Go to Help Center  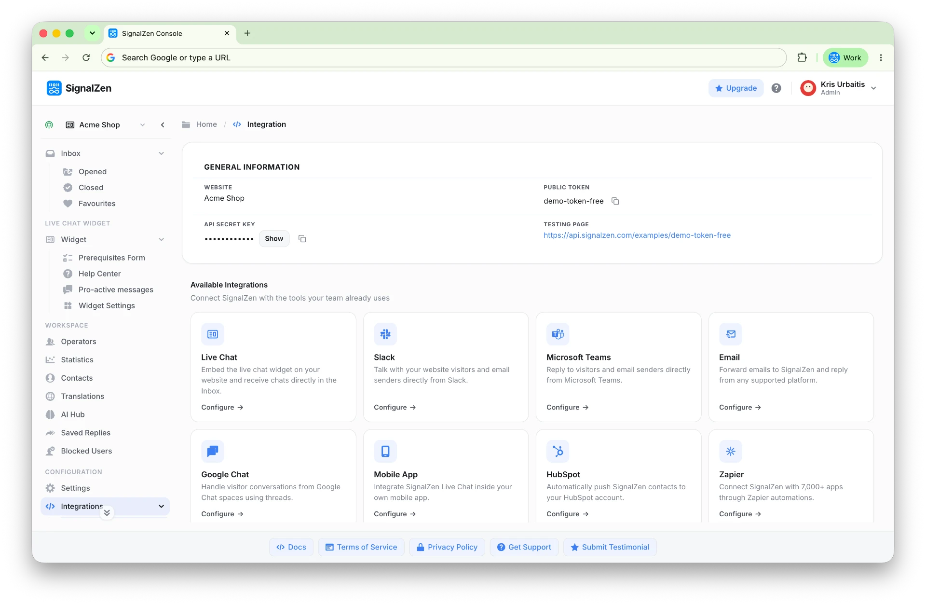(99, 274)
